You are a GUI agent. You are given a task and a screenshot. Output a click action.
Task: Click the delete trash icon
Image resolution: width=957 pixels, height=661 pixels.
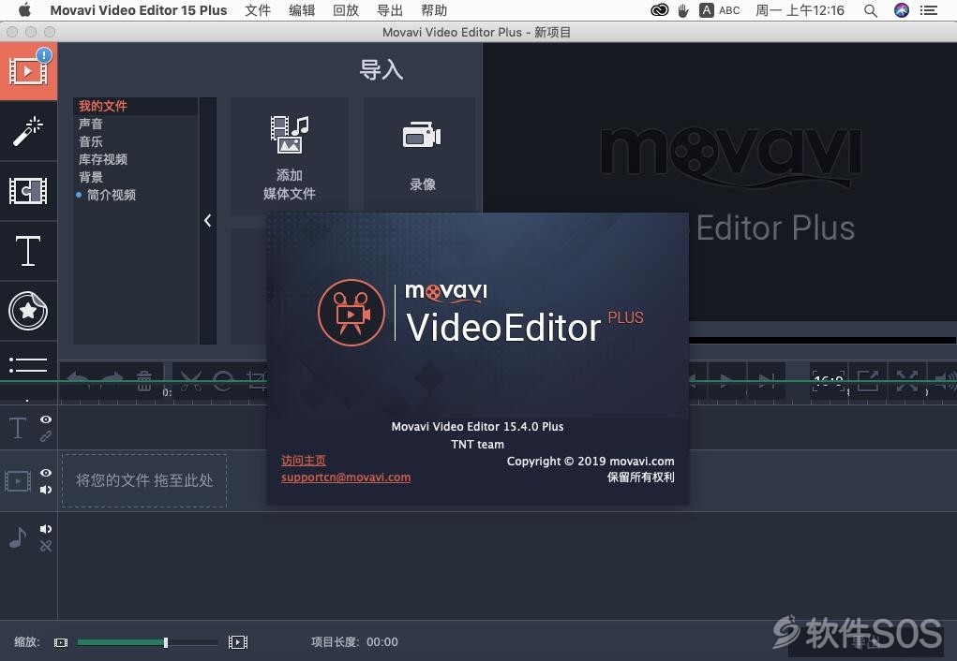[x=144, y=380]
